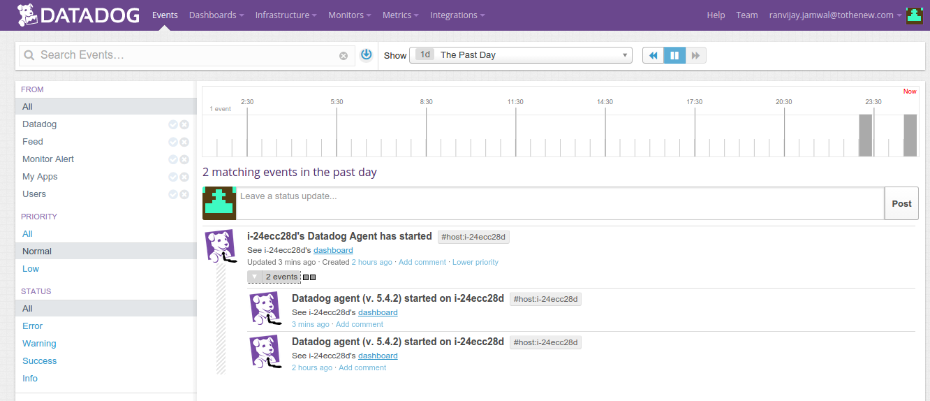Click the blue power icon beside search
The height and width of the screenshot is (401, 930).
click(367, 54)
